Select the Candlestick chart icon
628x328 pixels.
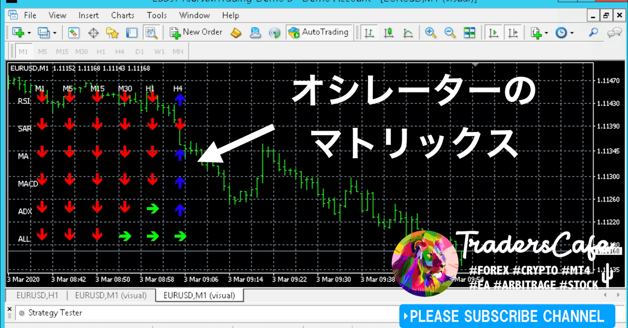[389, 32]
